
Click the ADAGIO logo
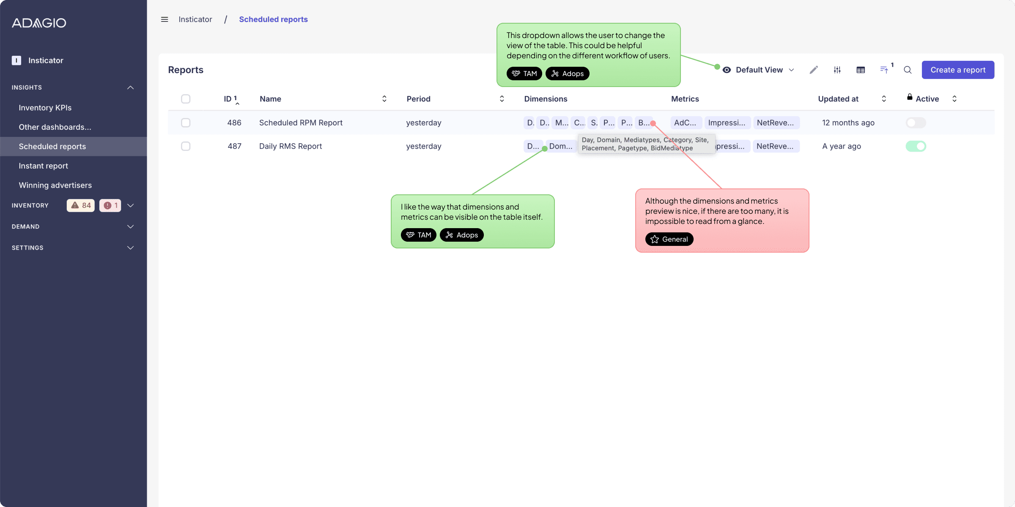click(x=39, y=23)
